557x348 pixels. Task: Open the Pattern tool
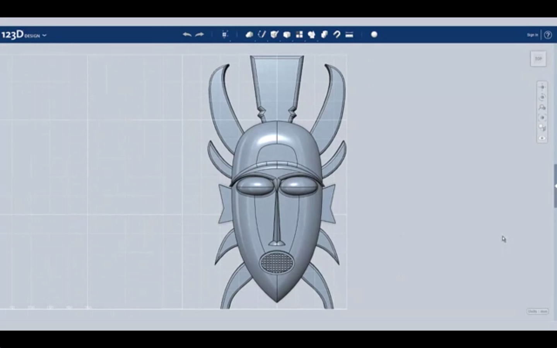[299, 34]
